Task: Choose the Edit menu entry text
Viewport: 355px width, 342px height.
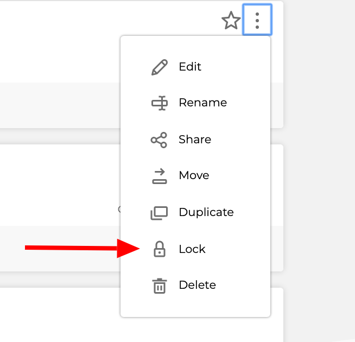Action: point(190,67)
